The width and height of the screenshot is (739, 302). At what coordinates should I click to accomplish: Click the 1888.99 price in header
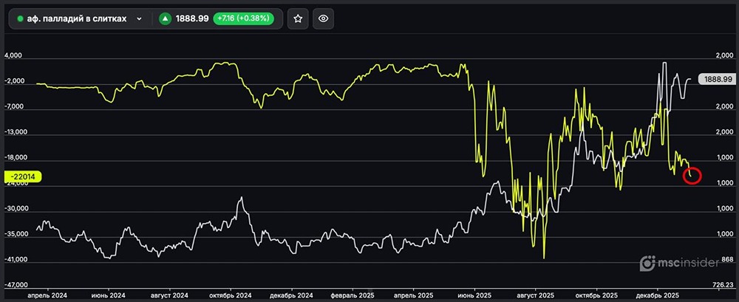pos(192,19)
